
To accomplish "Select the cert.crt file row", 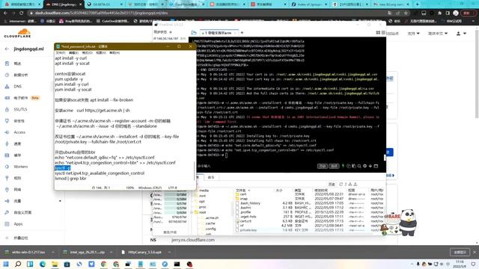I will (309, 221).
